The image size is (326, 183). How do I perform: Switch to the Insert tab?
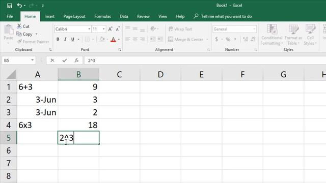click(49, 16)
